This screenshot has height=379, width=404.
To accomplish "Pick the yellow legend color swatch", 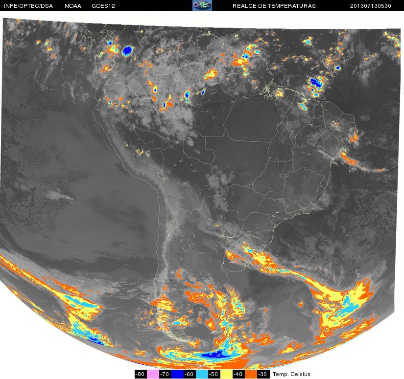I will (226, 374).
